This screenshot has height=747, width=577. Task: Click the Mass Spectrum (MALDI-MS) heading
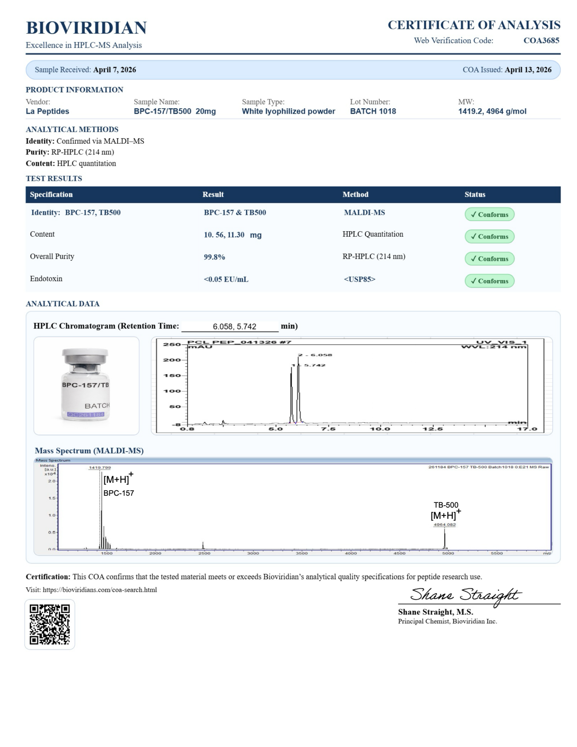coord(89,451)
